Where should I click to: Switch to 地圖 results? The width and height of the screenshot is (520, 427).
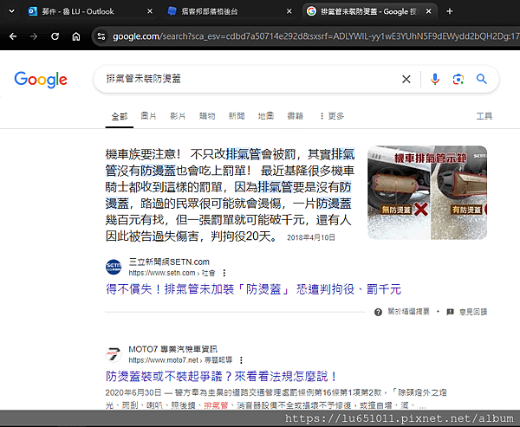[x=266, y=116]
